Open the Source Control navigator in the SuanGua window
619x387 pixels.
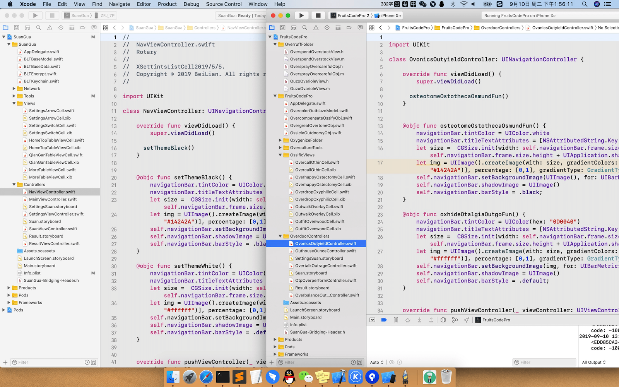pos(17,27)
